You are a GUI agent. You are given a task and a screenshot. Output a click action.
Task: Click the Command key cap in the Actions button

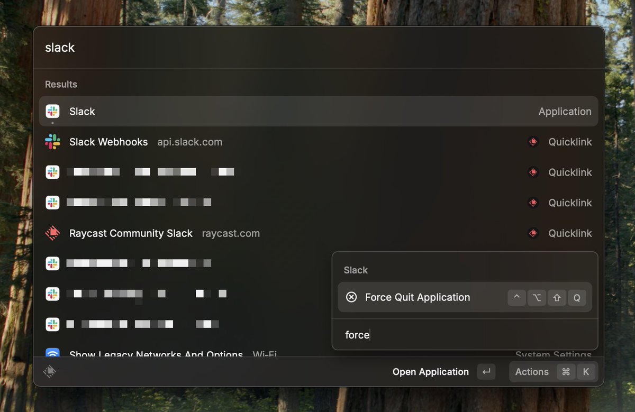tap(566, 372)
